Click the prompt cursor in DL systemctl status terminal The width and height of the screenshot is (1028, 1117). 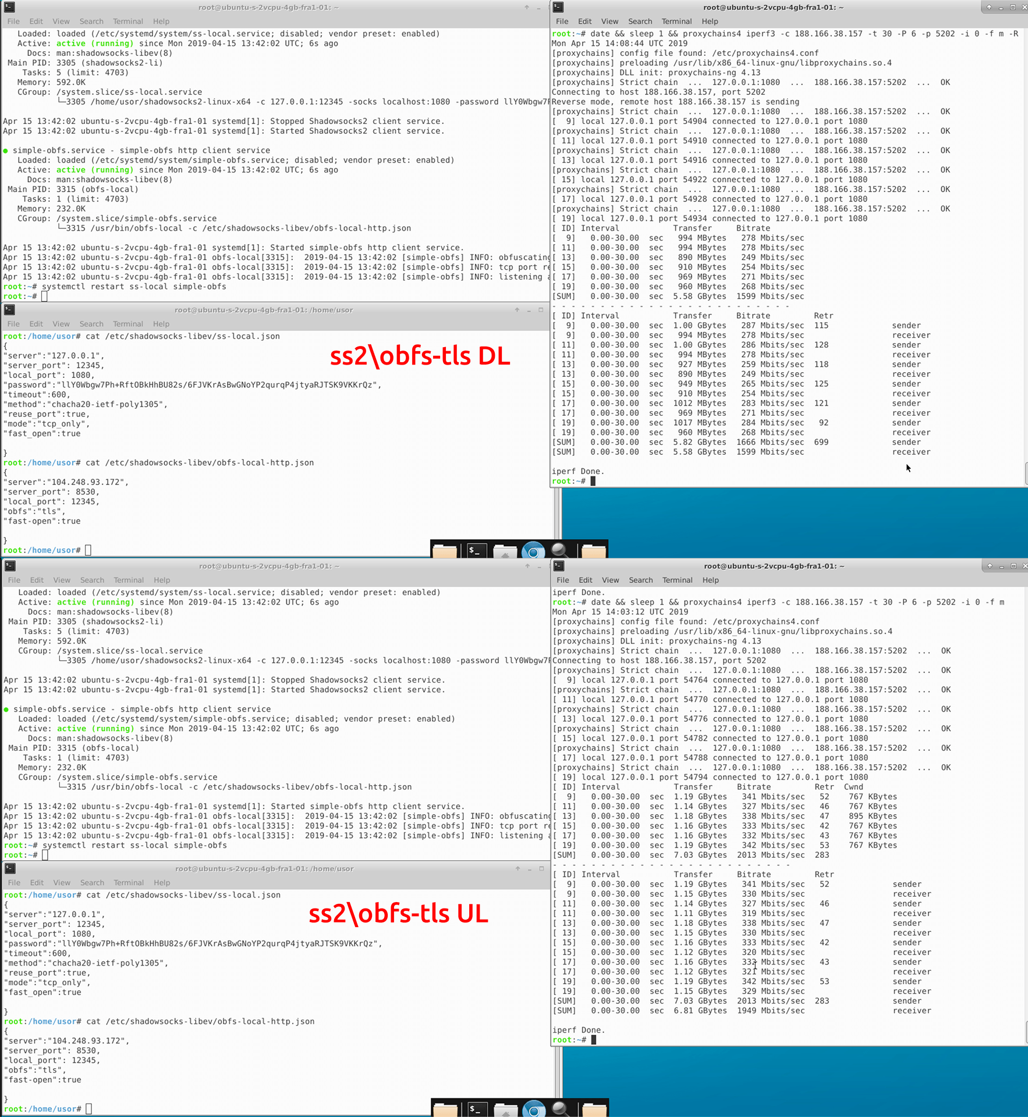(x=44, y=296)
